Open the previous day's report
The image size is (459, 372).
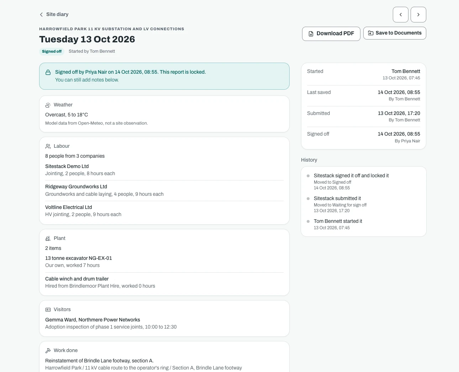click(x=401, y=15)
